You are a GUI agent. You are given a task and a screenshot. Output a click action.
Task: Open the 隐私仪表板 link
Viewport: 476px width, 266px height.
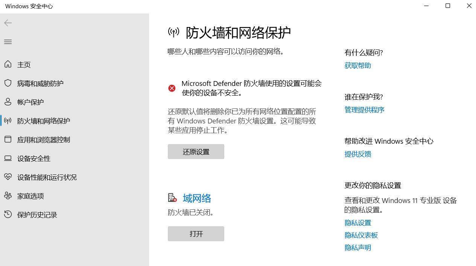coord(361,235)
